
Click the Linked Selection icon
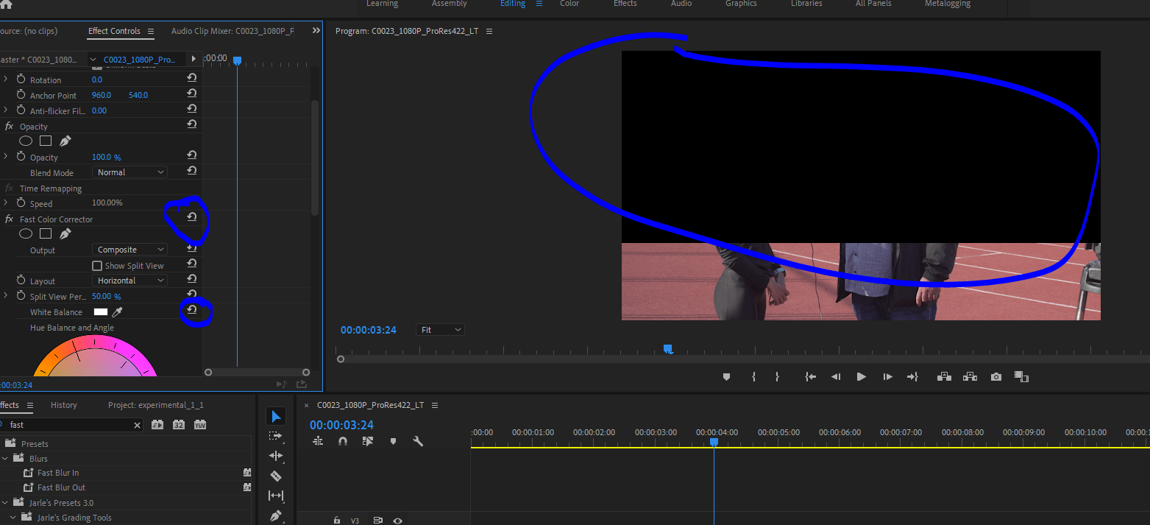point(368,441)
